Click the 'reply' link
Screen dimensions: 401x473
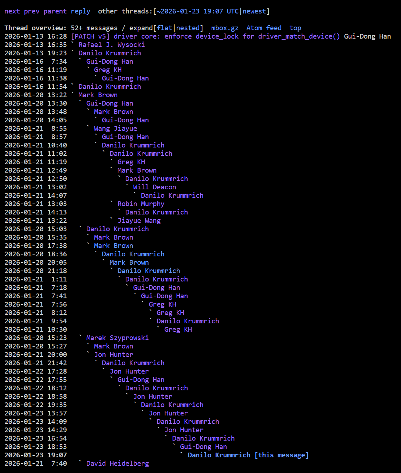point(80,11)
